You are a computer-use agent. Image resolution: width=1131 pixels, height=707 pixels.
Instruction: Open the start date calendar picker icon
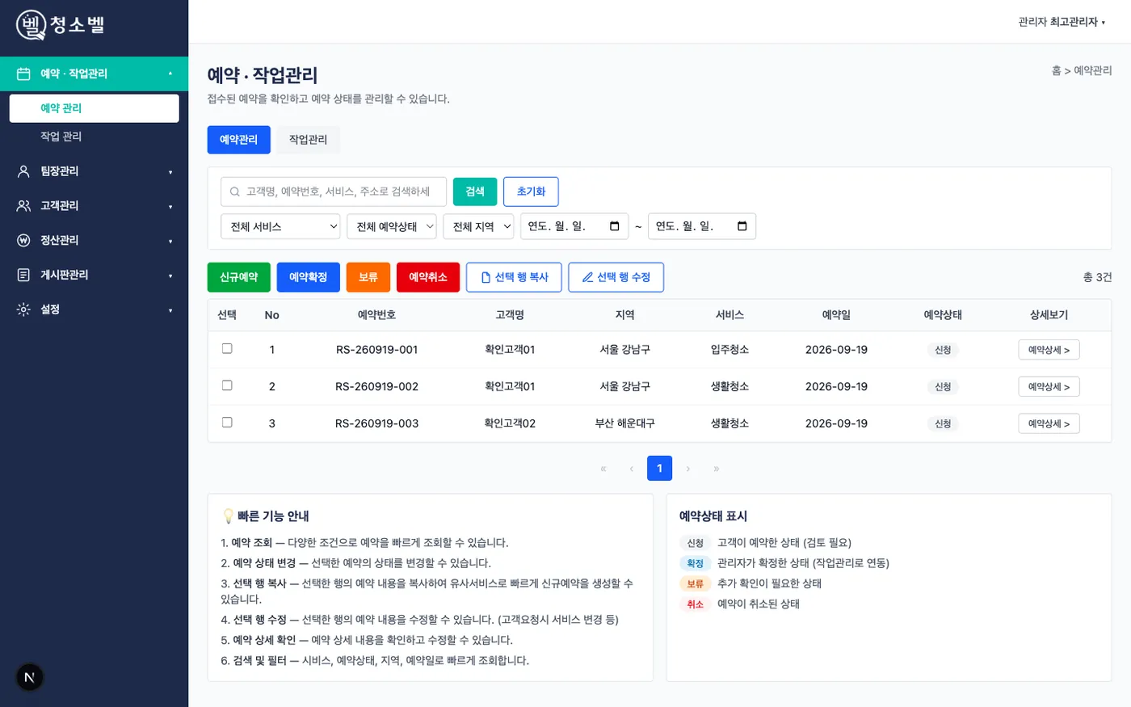[614, 226]
